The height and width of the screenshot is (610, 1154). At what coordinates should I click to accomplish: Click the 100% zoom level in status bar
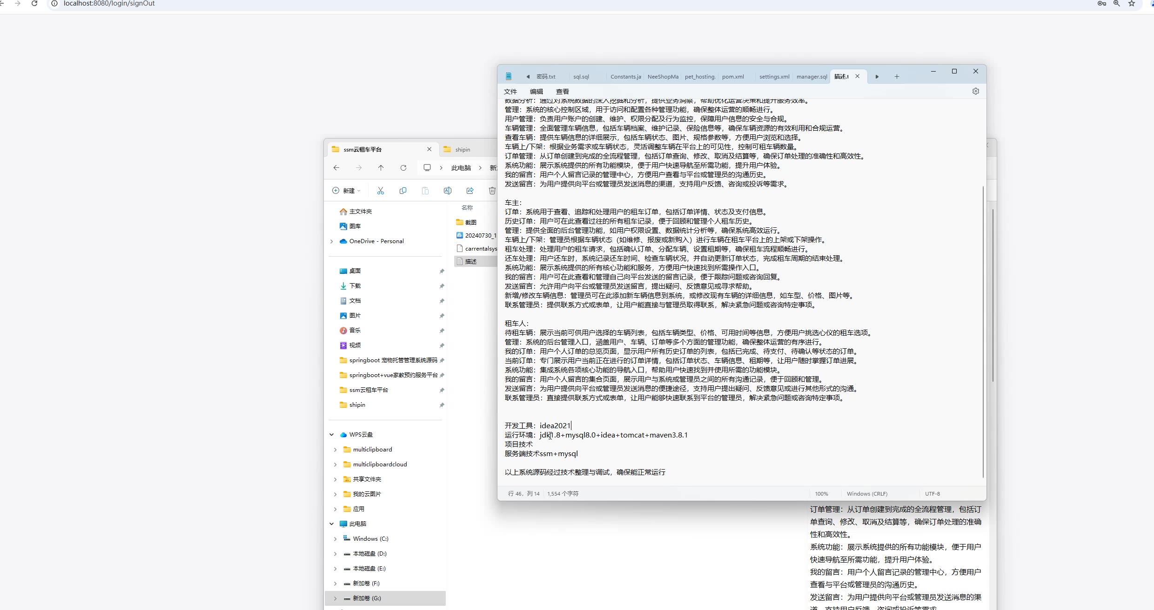coord(822,494)
